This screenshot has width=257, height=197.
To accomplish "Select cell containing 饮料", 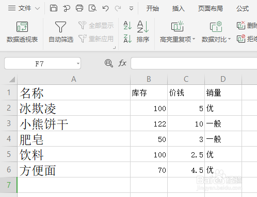I will tap(74, 154).
